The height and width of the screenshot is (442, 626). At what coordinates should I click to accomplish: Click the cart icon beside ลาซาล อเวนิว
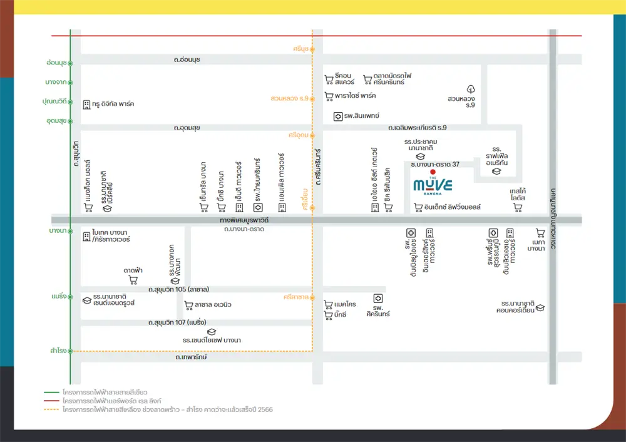point(188,305)
